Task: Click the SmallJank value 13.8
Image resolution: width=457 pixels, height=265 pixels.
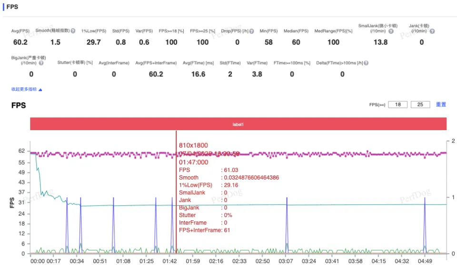Action: 380,42
